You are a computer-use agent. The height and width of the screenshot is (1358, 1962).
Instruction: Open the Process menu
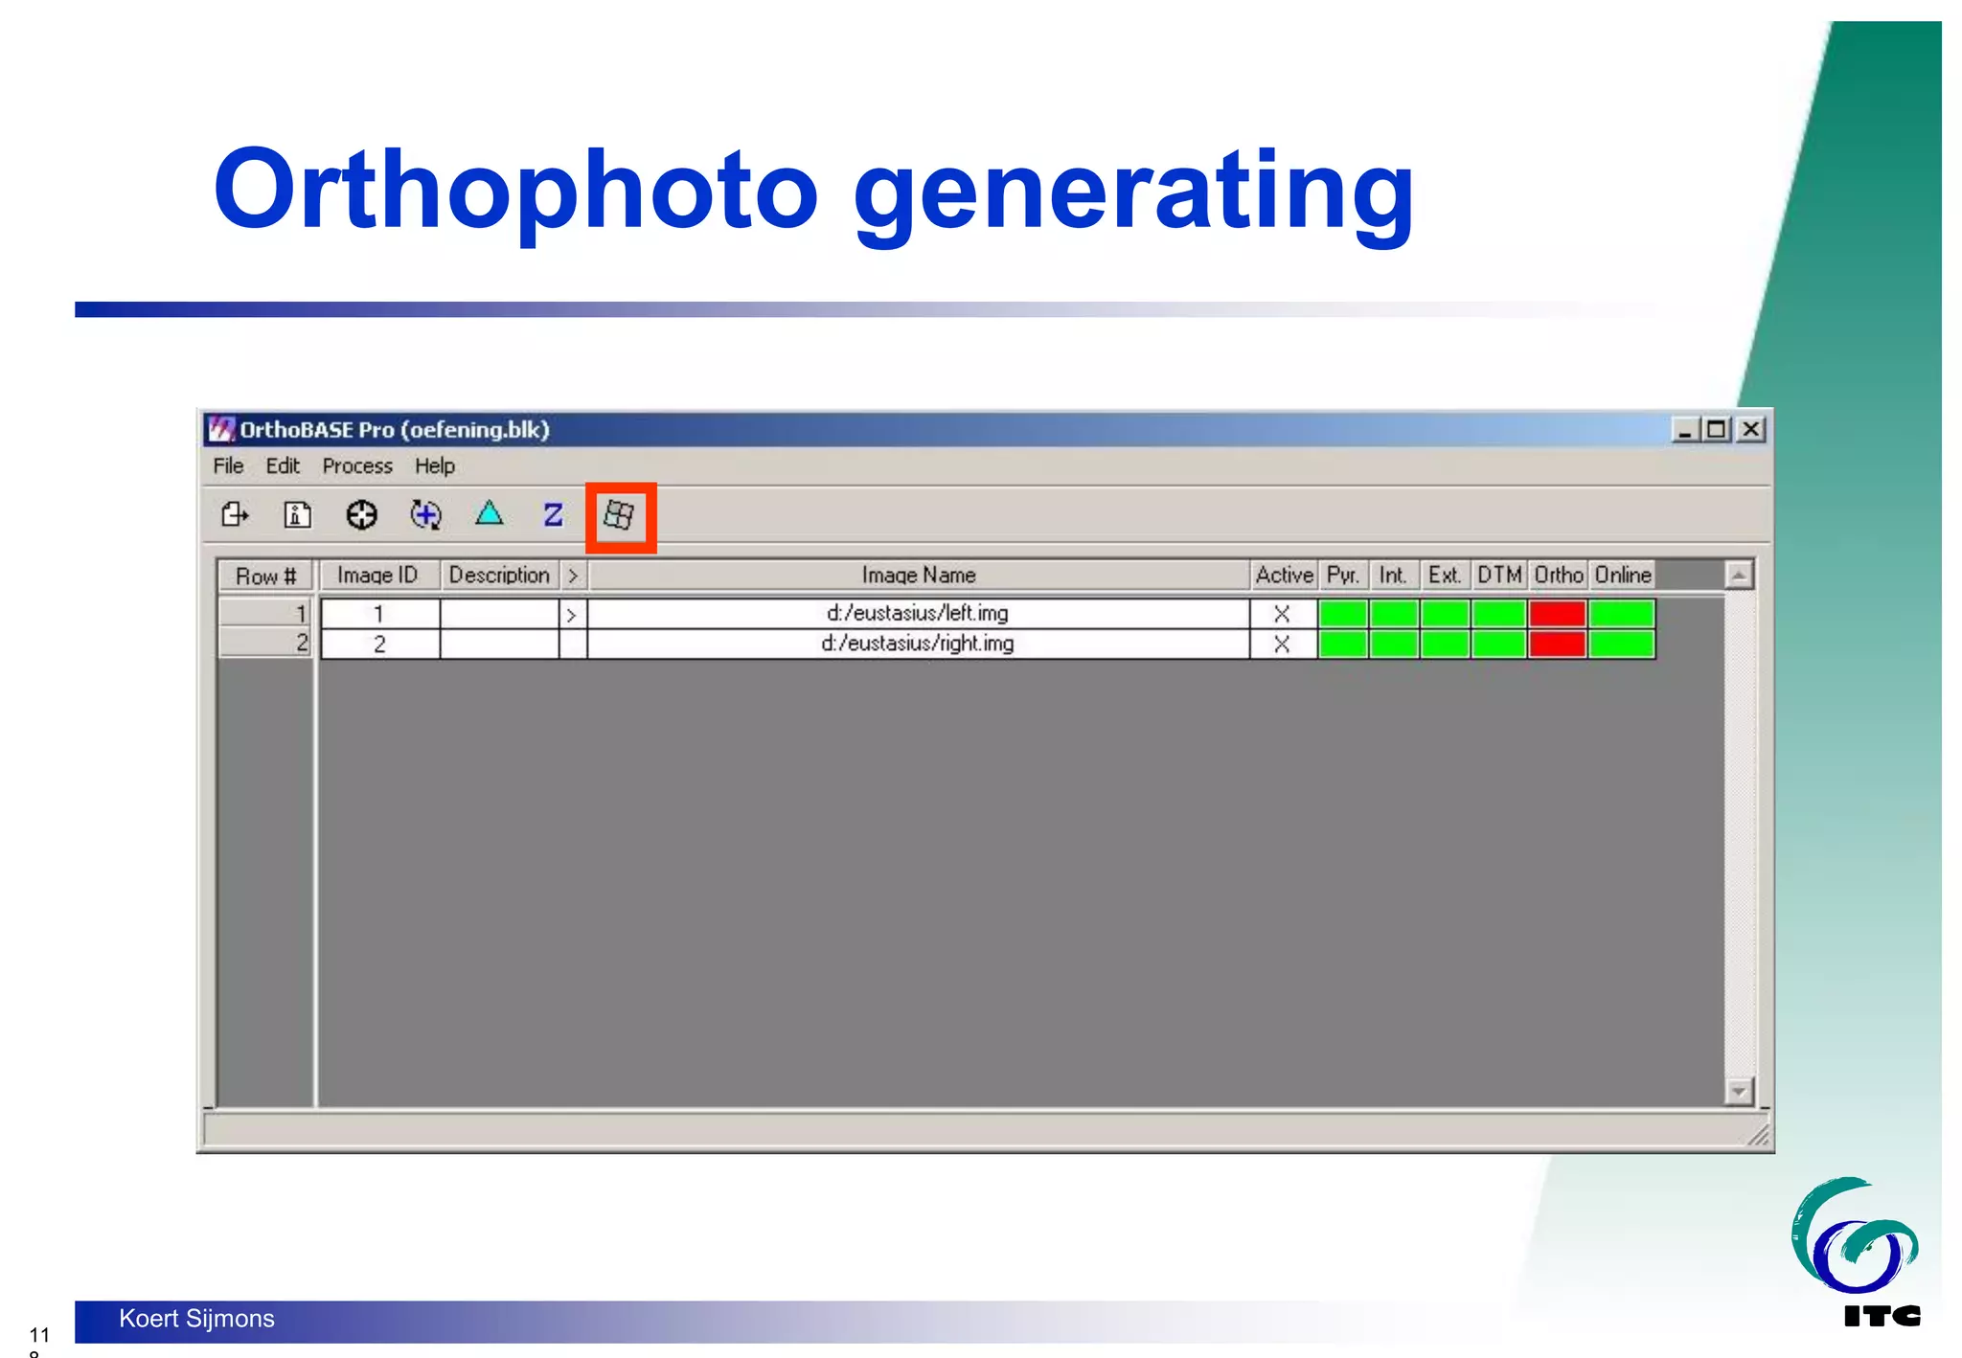(356, 466)
